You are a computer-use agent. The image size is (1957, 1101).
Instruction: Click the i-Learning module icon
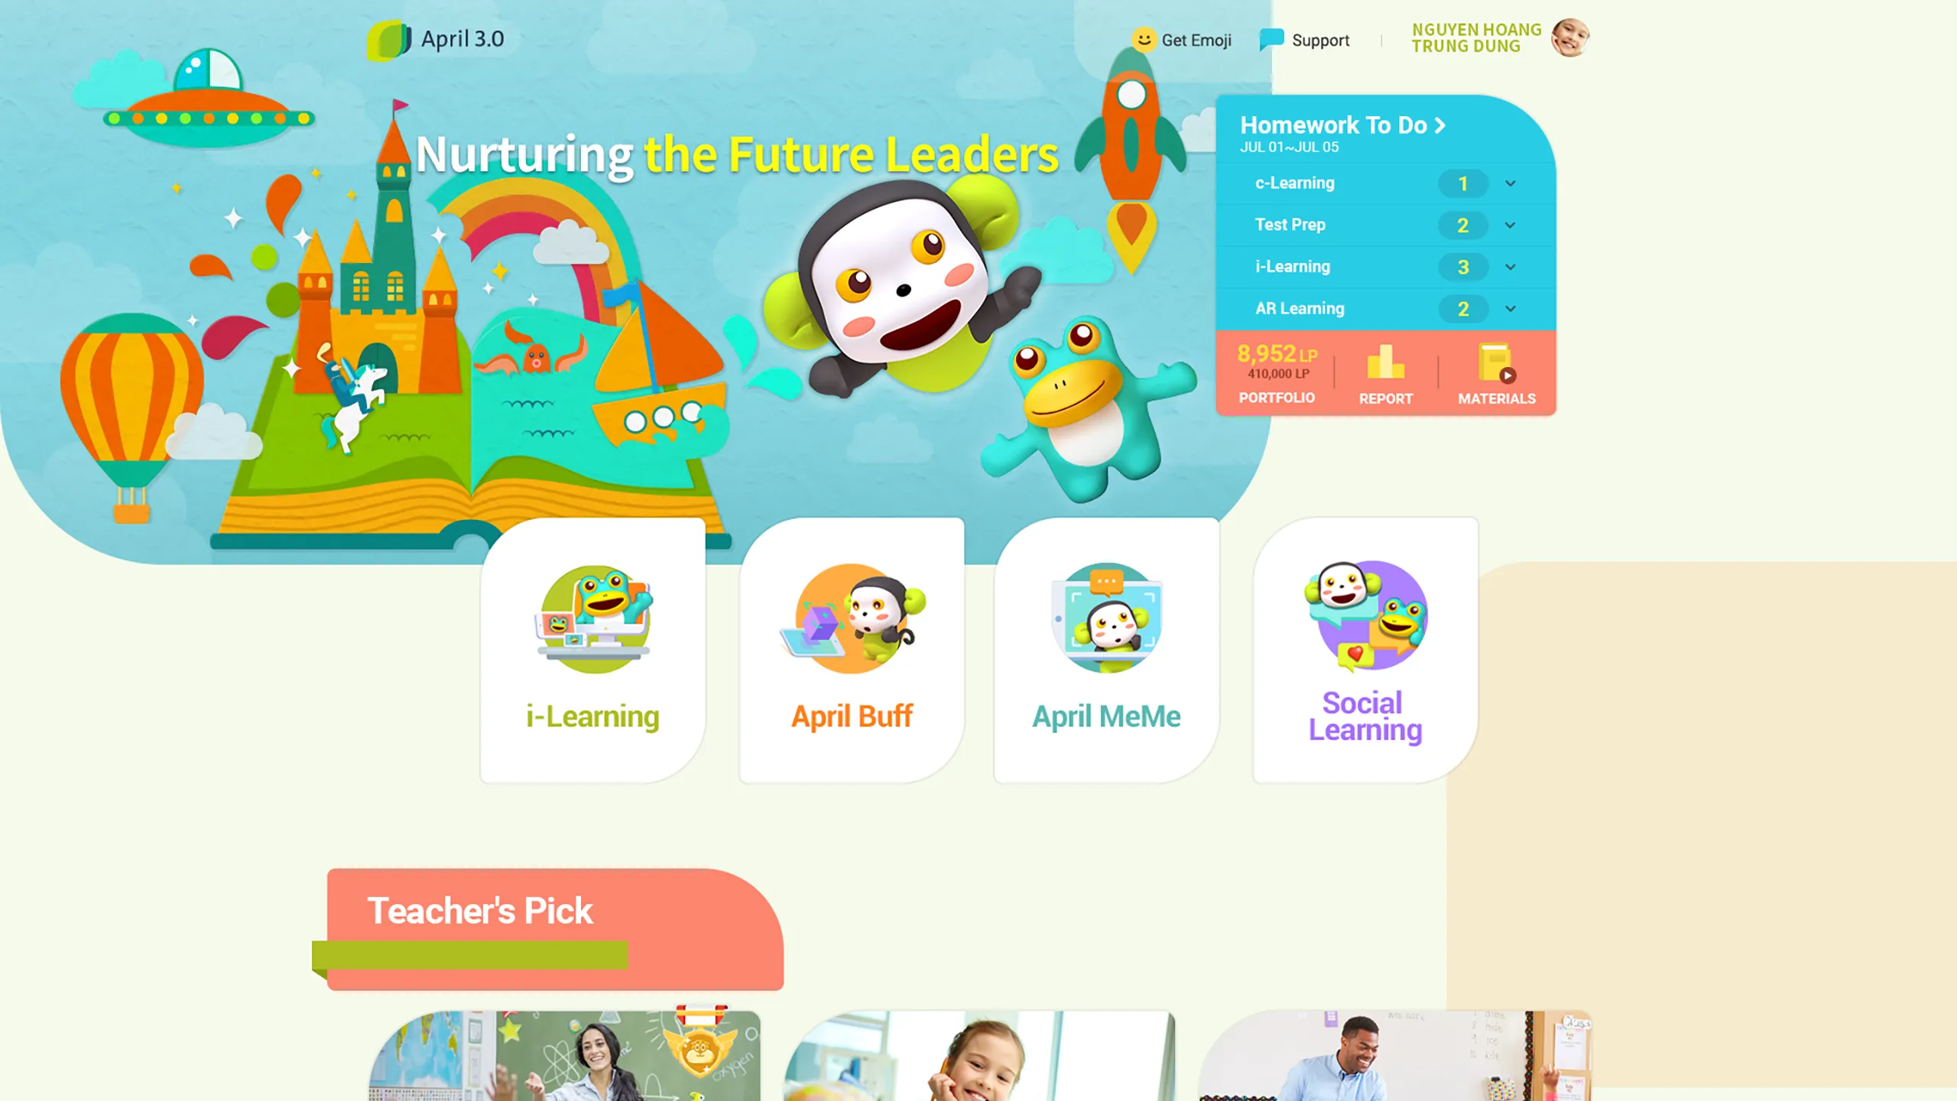pos(592,617)
